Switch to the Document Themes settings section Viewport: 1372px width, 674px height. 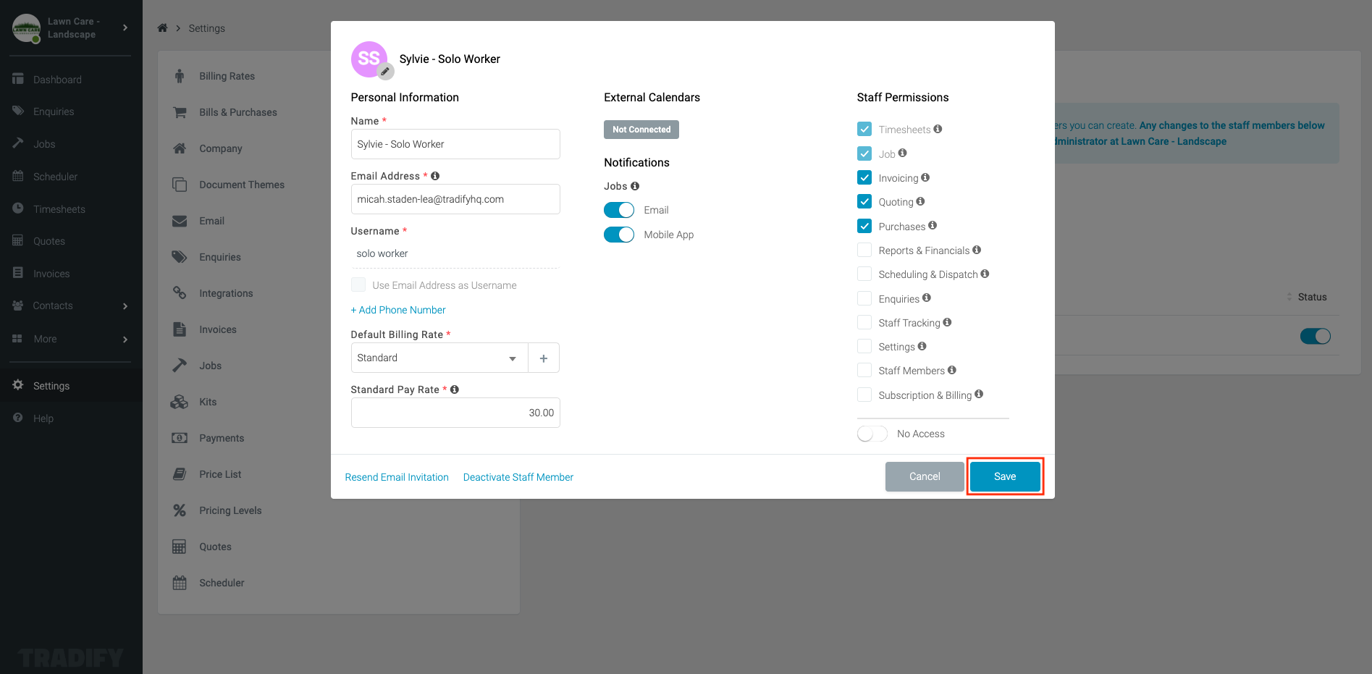coord(242,184)
